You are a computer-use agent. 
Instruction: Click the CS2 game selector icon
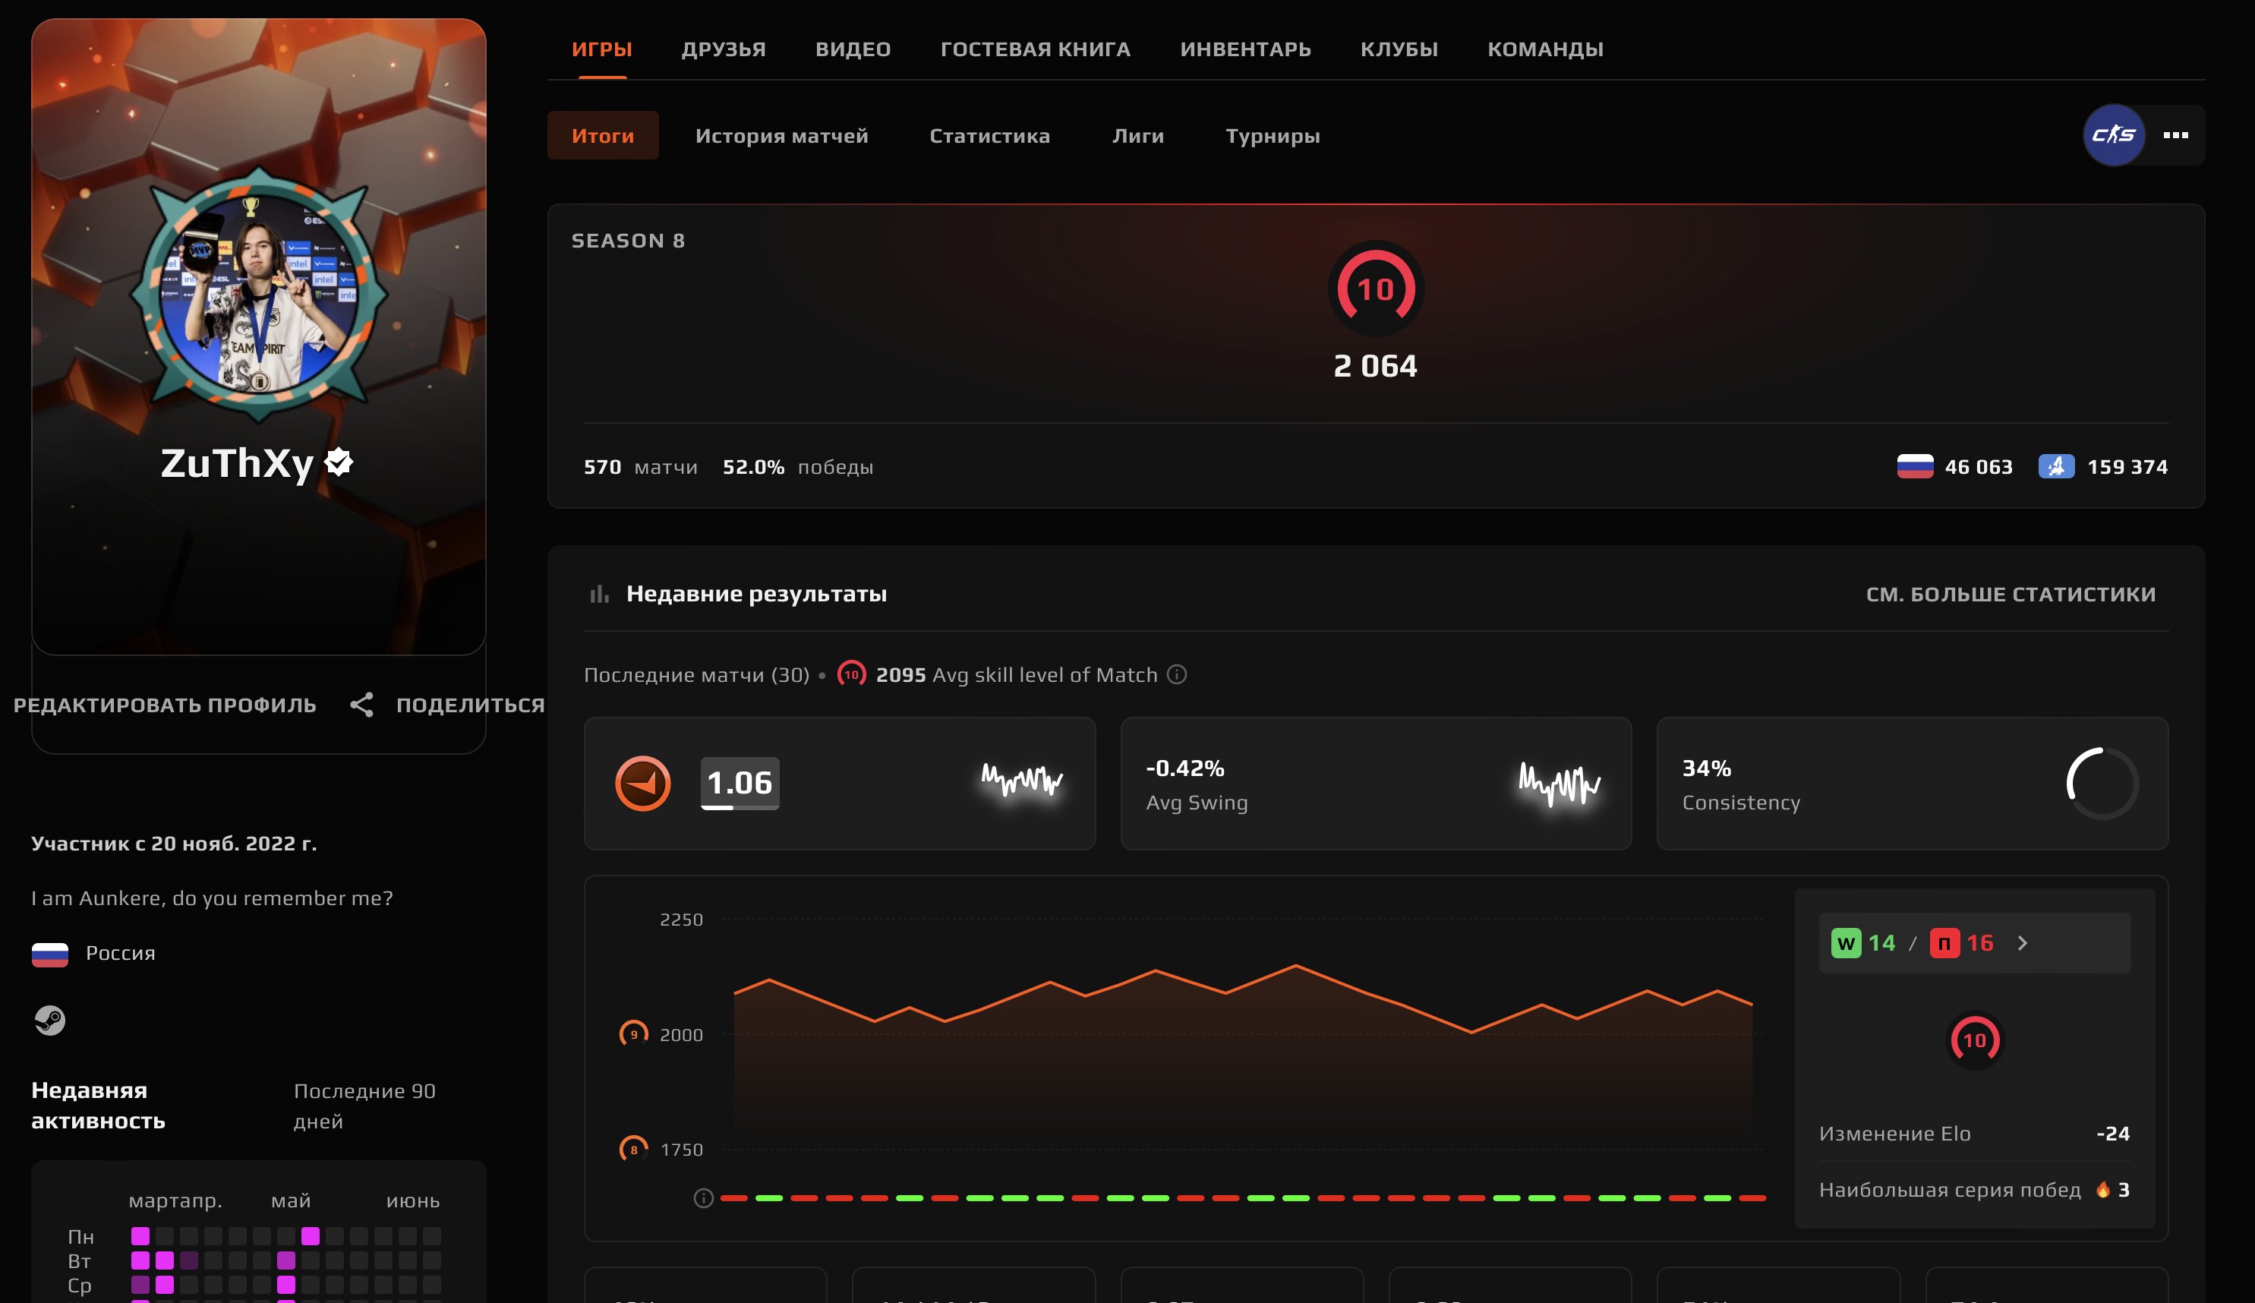2114,135
